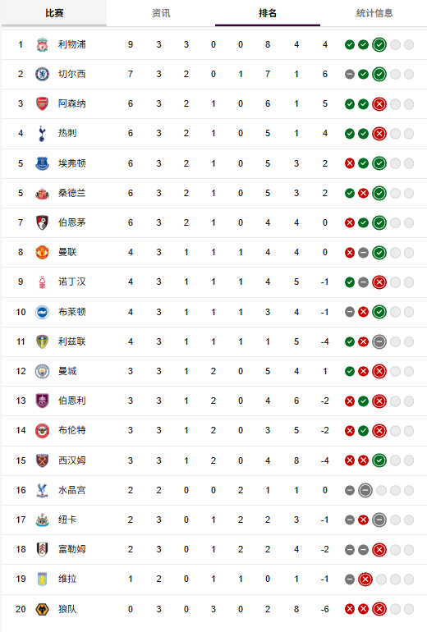The width and height of the screenshot is (427, 632).
Task: Select the 排名 tab
Action: (x=268, y=13)
